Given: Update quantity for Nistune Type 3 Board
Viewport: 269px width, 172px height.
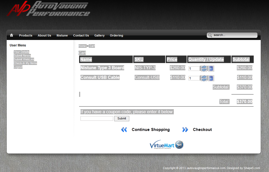Looking at the screenshot, I should (x=204, y=68).
